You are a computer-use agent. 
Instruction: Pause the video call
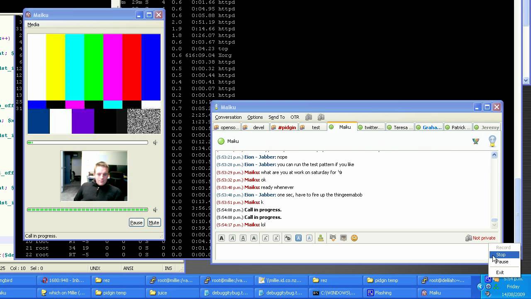(136, 223)
